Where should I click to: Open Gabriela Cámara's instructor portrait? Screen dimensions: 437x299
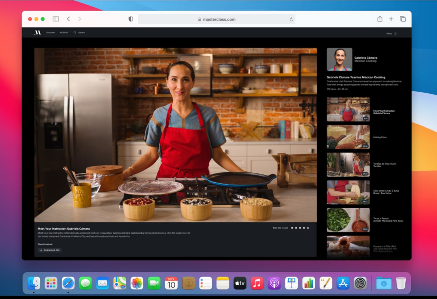pyautogui.click(x=339, y=59)
